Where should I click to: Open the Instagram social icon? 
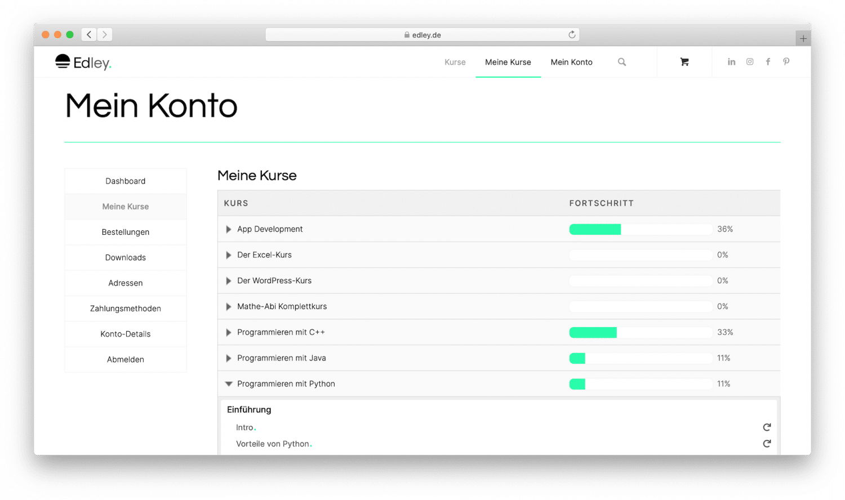[x=750, y=62]
